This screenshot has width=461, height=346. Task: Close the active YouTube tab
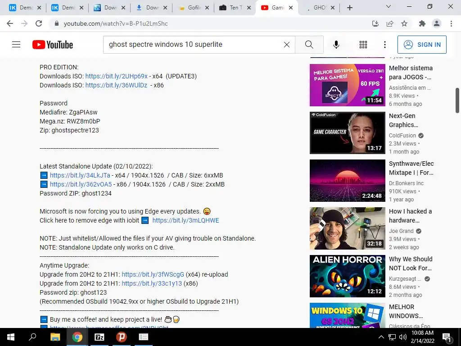tap(291, 8)
